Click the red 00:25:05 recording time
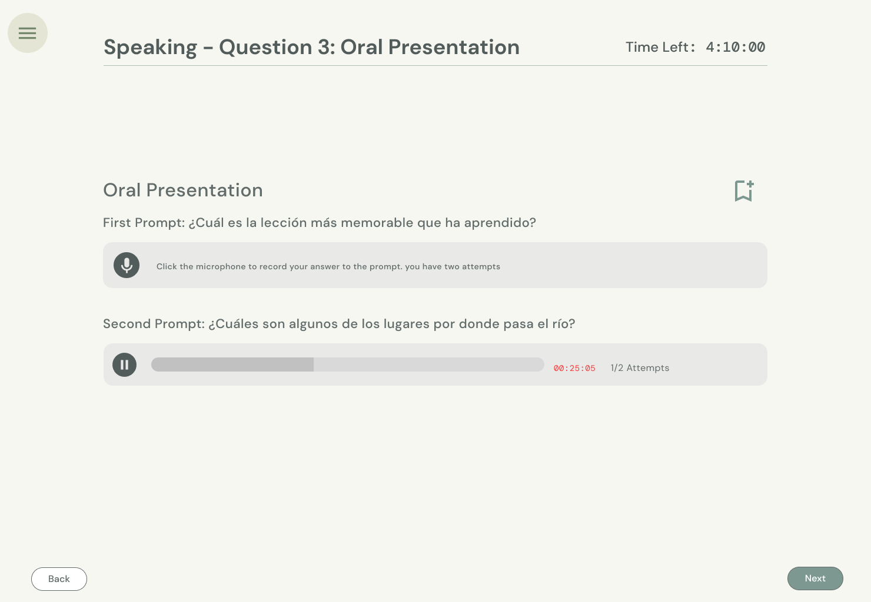 click(x=574, y=369)
